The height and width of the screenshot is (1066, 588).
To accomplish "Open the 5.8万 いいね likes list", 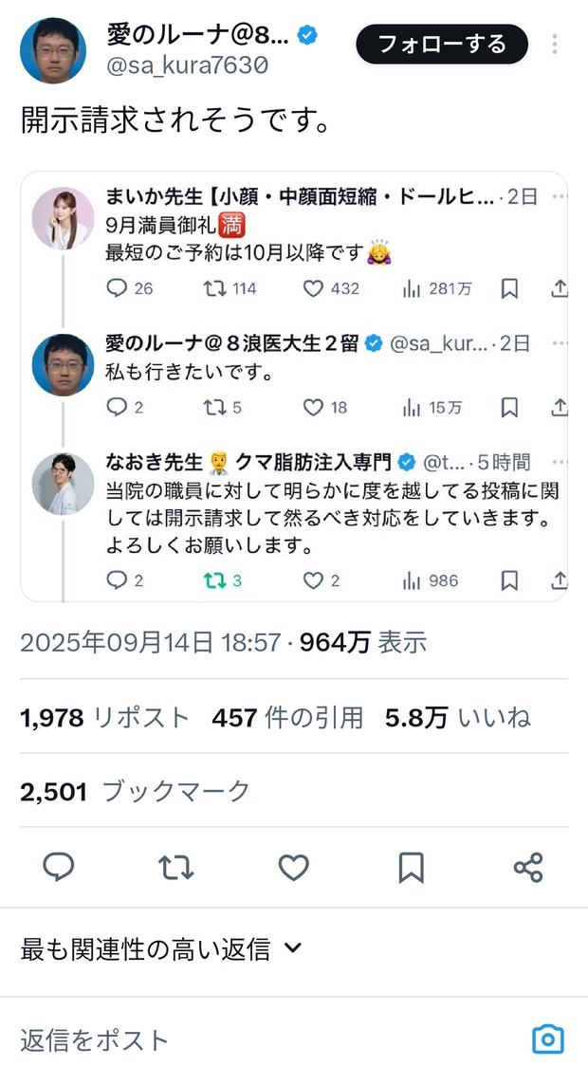I will pos(457,718).
